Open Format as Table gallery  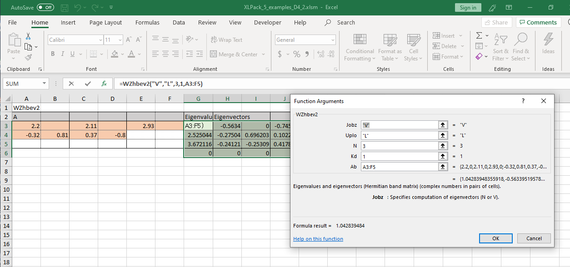pyautogui.click(x=390, y=47)
